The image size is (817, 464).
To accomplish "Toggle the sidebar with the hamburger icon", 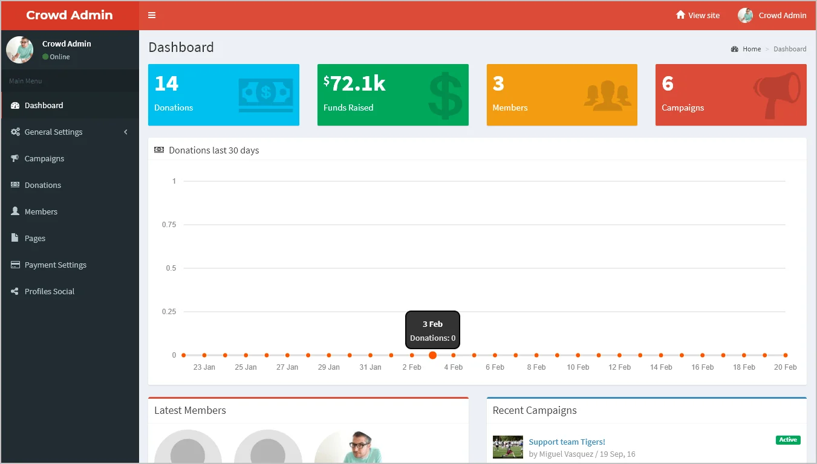I will (x=152, y=15).
